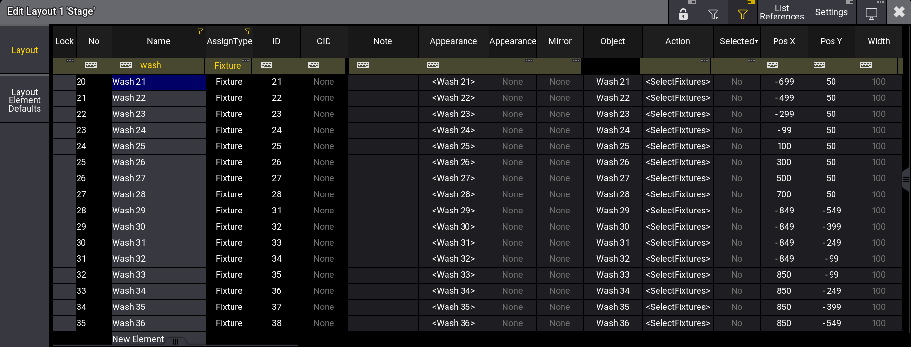The width and height of the screenshot is (911, 347).
Task: Toggle the yellow column filter funnel button
Action: coord(742,13)
